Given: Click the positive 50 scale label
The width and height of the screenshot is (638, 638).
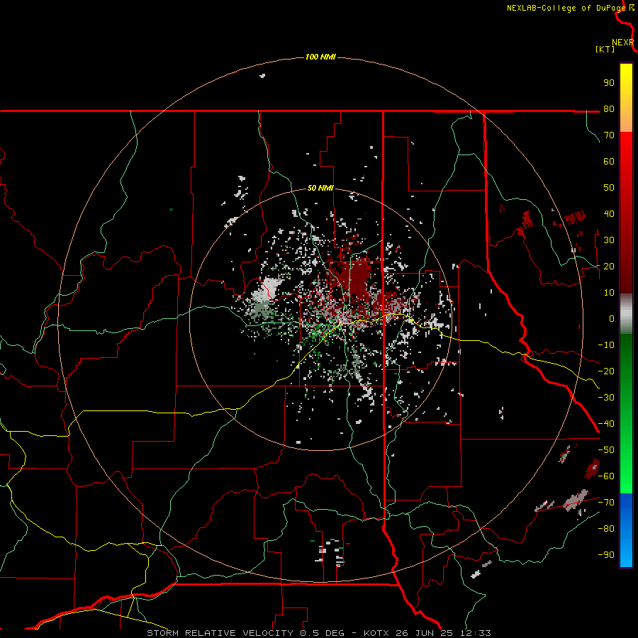Looking at the screenshot, I should [x=609, y=188].
